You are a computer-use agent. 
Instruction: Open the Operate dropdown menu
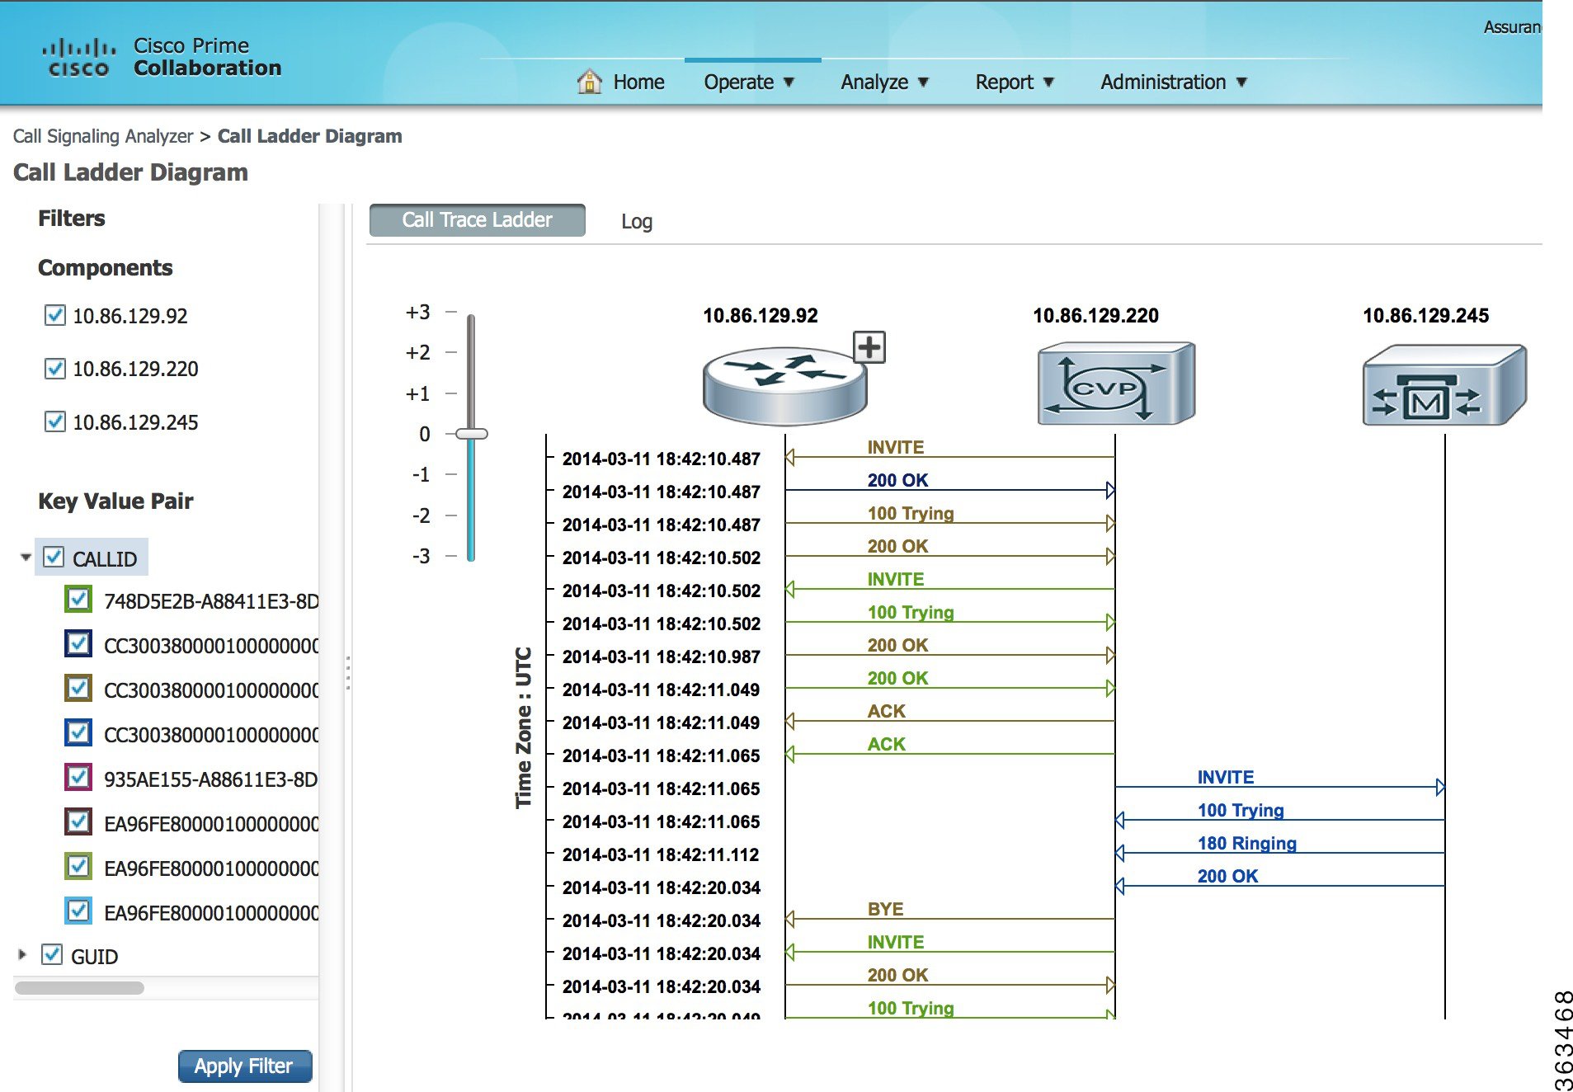[747, 82]
